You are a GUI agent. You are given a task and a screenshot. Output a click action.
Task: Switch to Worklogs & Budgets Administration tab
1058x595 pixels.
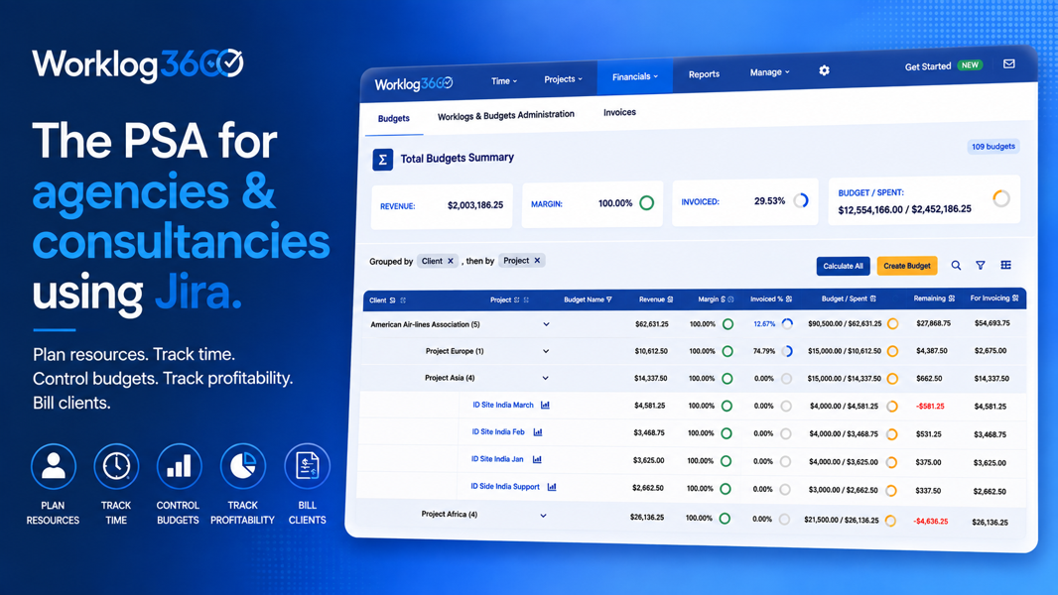(x=506, y=115)
